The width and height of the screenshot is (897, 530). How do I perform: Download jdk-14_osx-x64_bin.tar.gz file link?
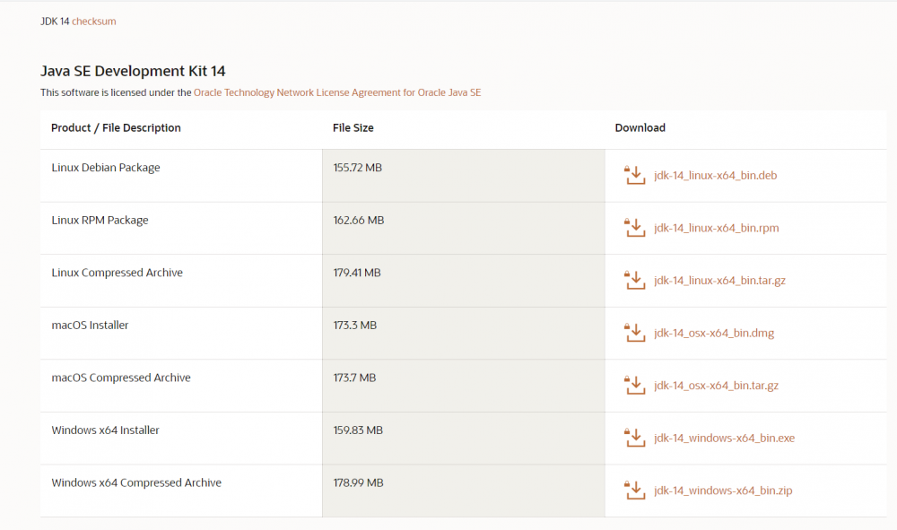pos(716,386)
